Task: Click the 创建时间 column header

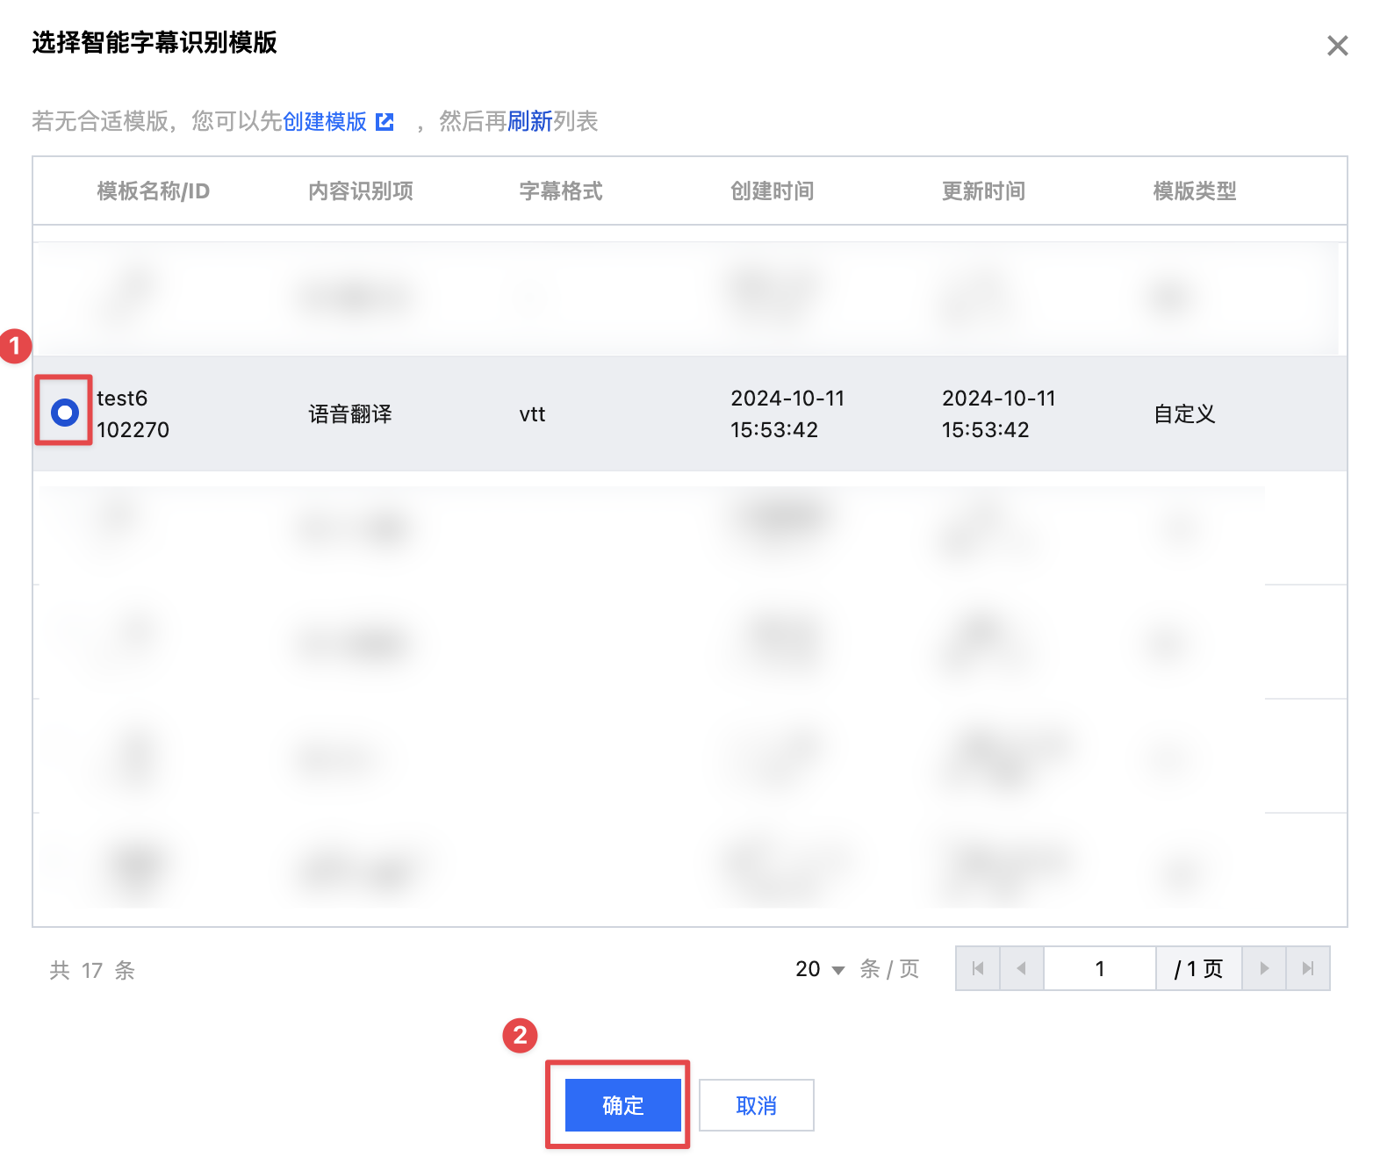Action: point(772,191)
